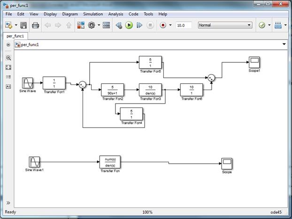This screenshot has width=292, height=219.
Task: Select the Transfer Fcn4 feedback block
Action: point(131,114)
